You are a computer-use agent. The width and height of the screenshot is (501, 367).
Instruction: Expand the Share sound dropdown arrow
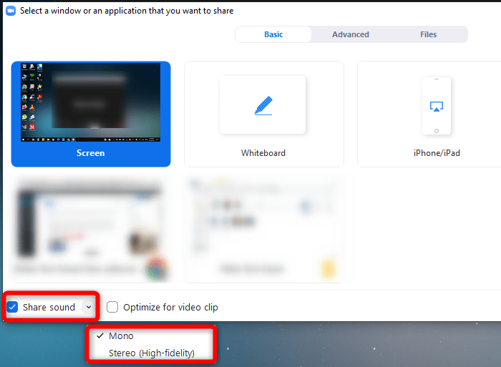point(88,308)
